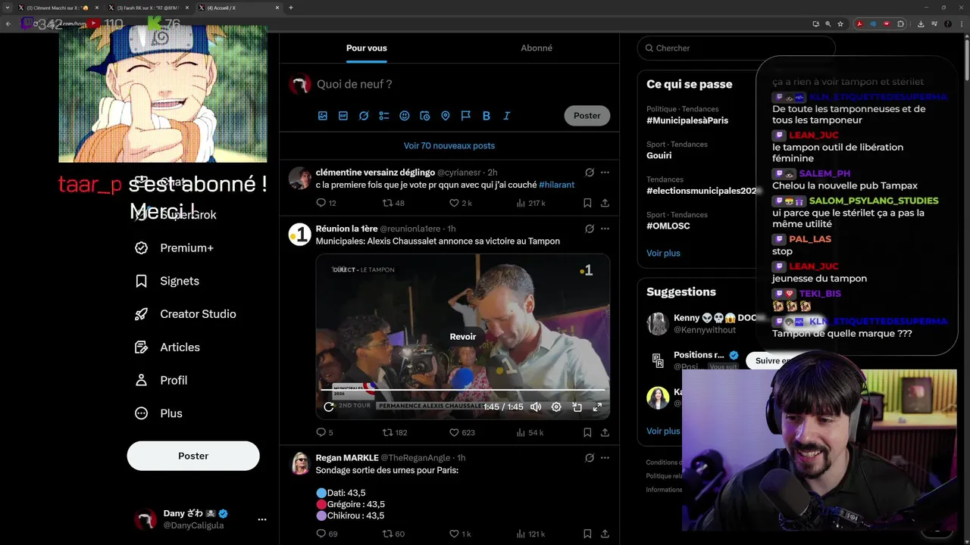The width and height of the screenshot is (970, 545).
Task: Bookmark the Regan MARKLE post
Action: click(x=587, y=534)
